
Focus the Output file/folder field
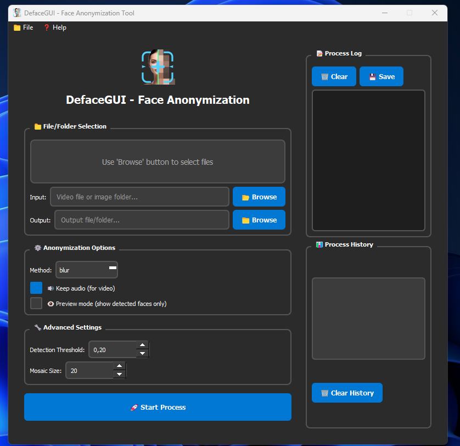tap(142, 220)
